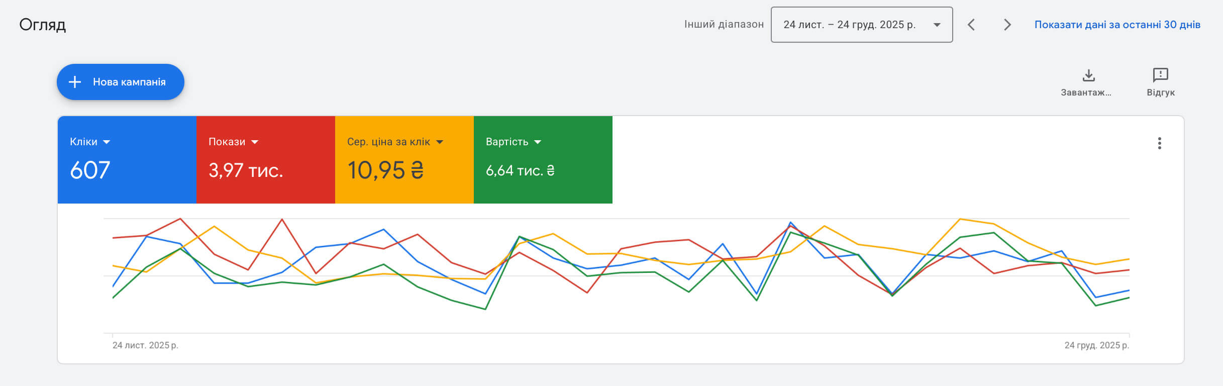Screen dimensions: 1223x386
Task: Open the Кліки metric dropdown
Action: [107, 142]
